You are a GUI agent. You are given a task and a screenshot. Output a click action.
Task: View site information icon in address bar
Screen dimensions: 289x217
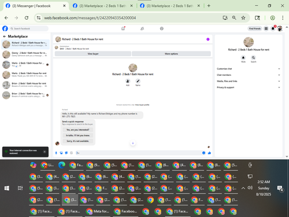[39, 18]
